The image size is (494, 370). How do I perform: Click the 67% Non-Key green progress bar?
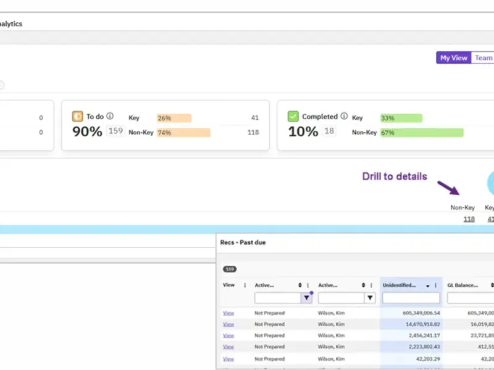pyautogui.click(x=422, y=133)
